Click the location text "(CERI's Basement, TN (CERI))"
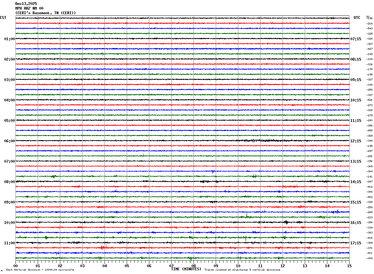 45,13
